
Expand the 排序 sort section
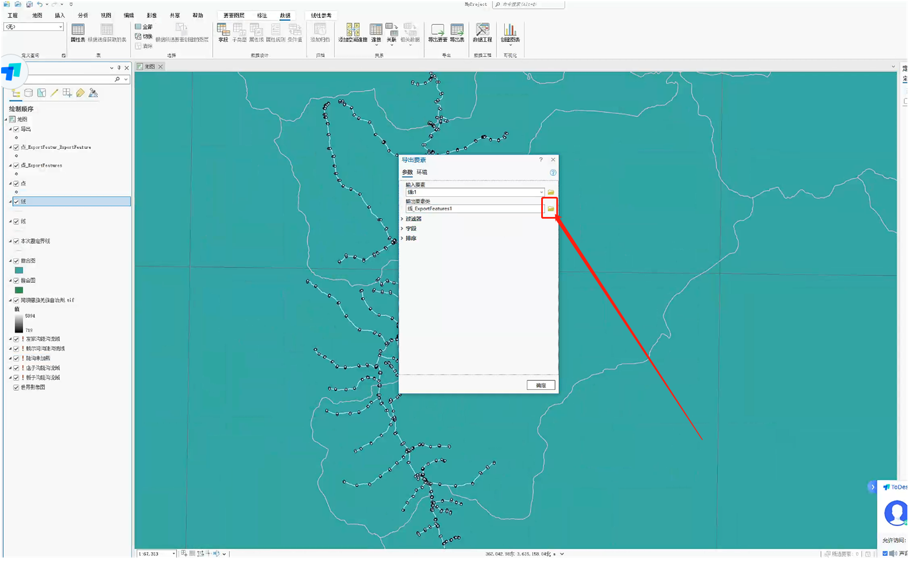tap(402, 239)
